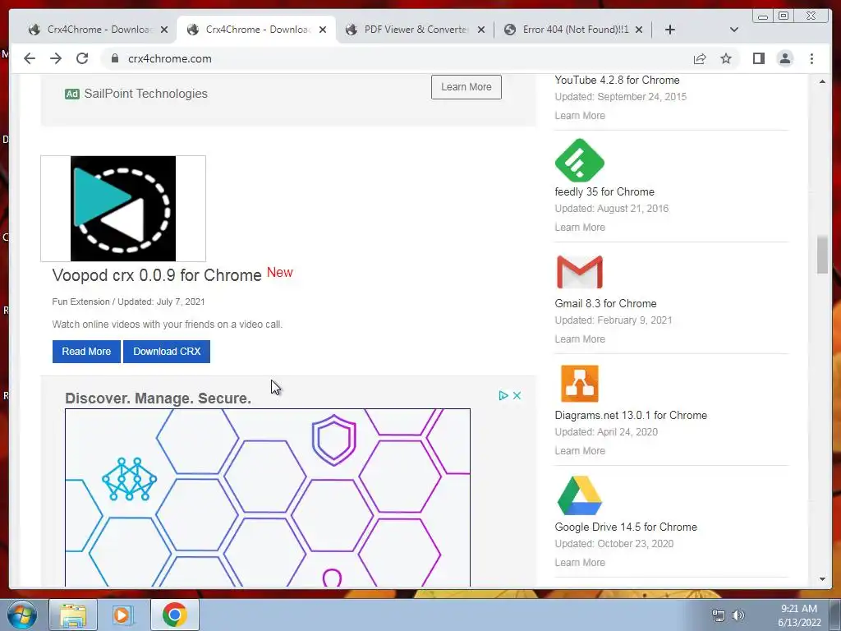Screen dimensions: 841x631
Task: Share this page icon
Action: pos(700,58)
